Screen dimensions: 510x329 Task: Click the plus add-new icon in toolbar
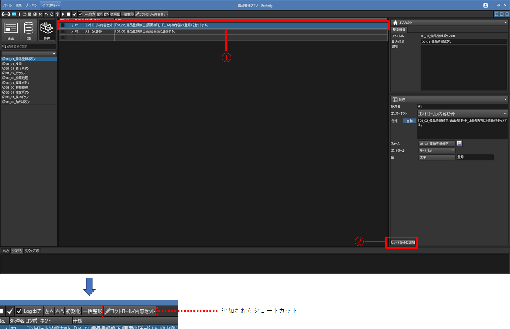click(19, 14)
